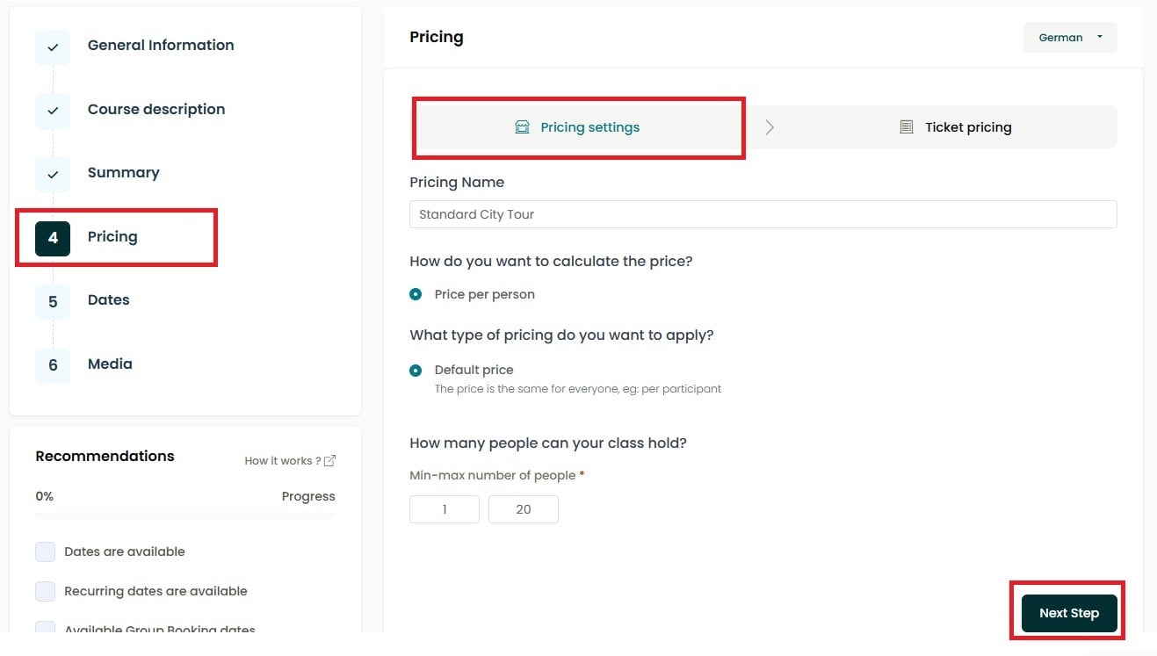1157x656 pixels.
Task: Select the Price per person radio button
Action: (416, 294)
